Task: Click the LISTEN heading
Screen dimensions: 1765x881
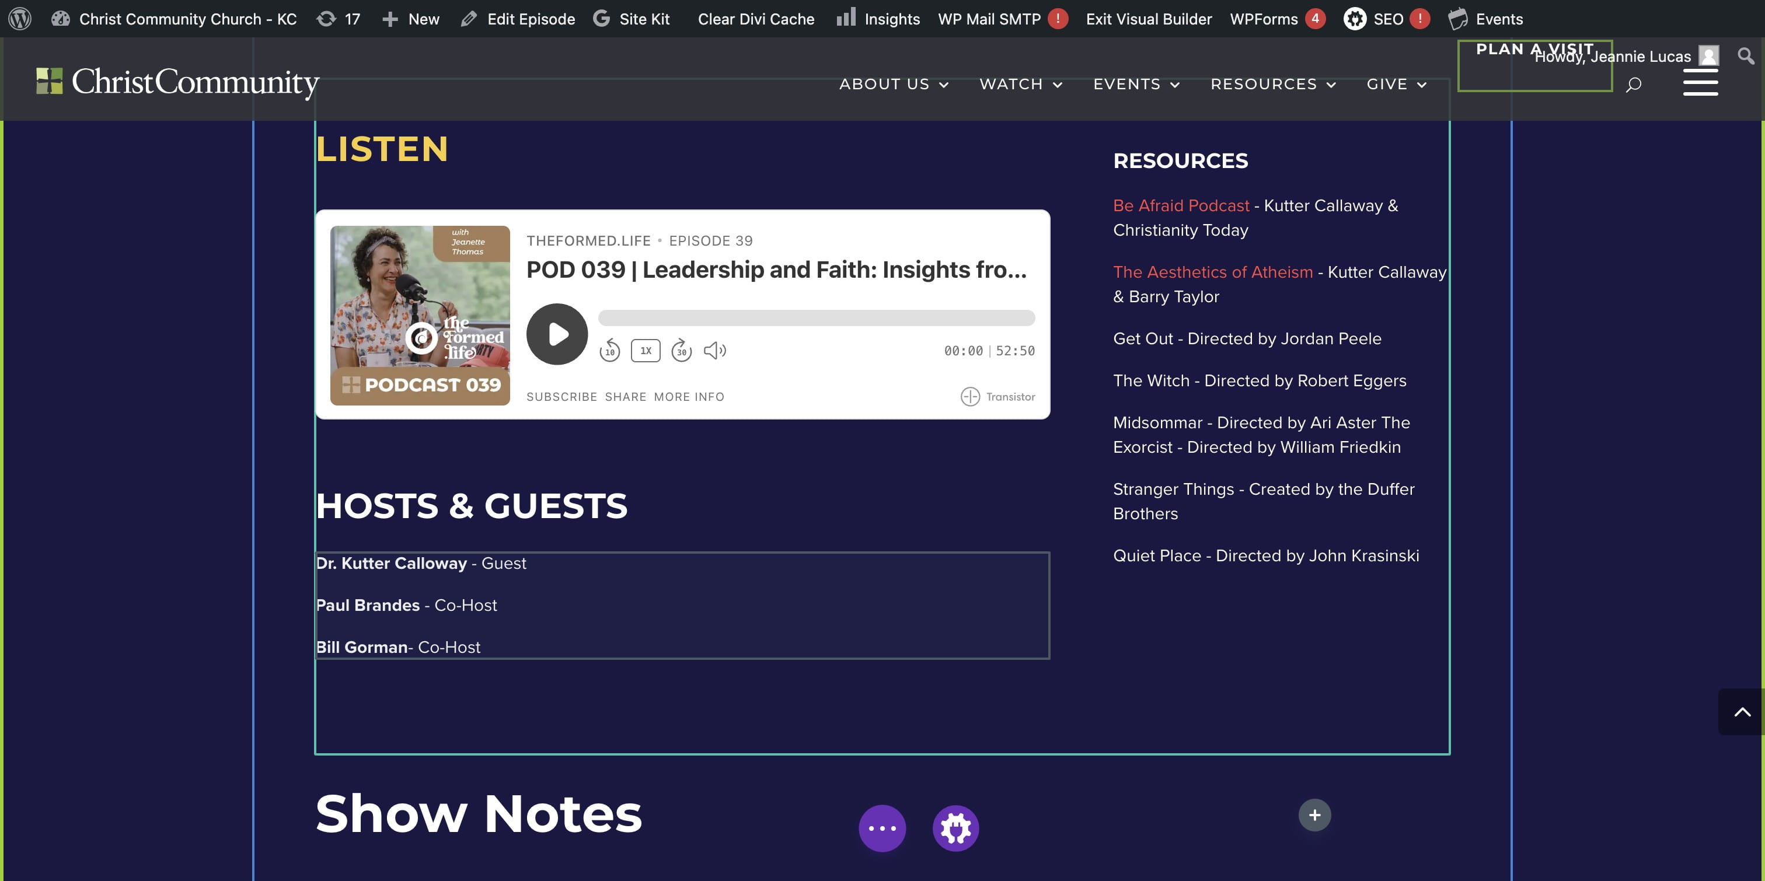Action: point(382,149)
